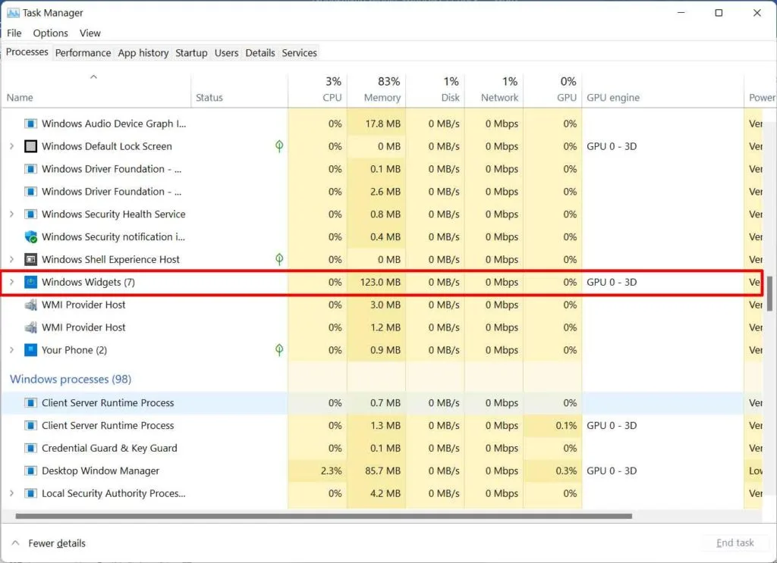The width and height of the screenshot is (777, 563).
Task: Click the Your Phone app icon
Action: coord(30,350)
